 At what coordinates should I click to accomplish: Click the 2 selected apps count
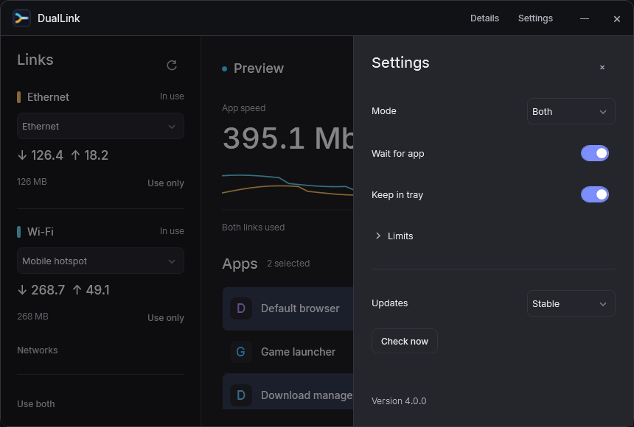coord(288,264)
